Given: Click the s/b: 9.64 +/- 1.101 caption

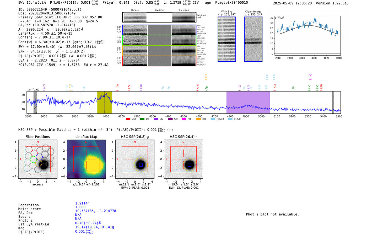Looking at the screenshot, I should 86,184.
